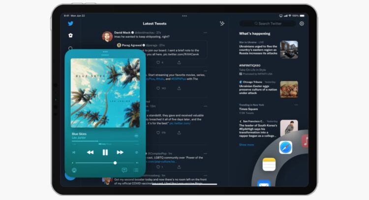Open South Korea #EpikHigh story
The height and width of the screenshot is (200, 369).
coord(258,131)
